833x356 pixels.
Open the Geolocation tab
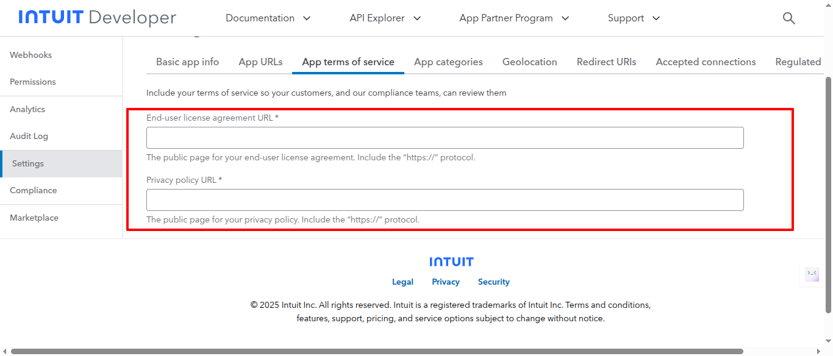click(529, 62)
